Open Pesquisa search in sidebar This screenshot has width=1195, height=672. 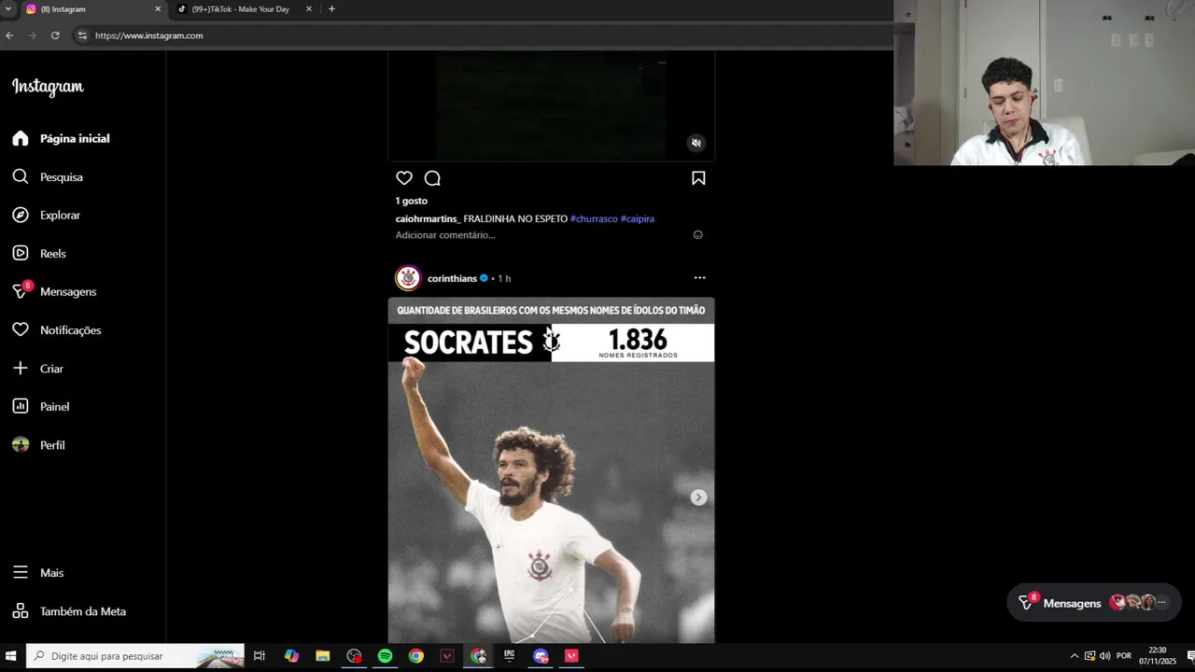point(48,176)
